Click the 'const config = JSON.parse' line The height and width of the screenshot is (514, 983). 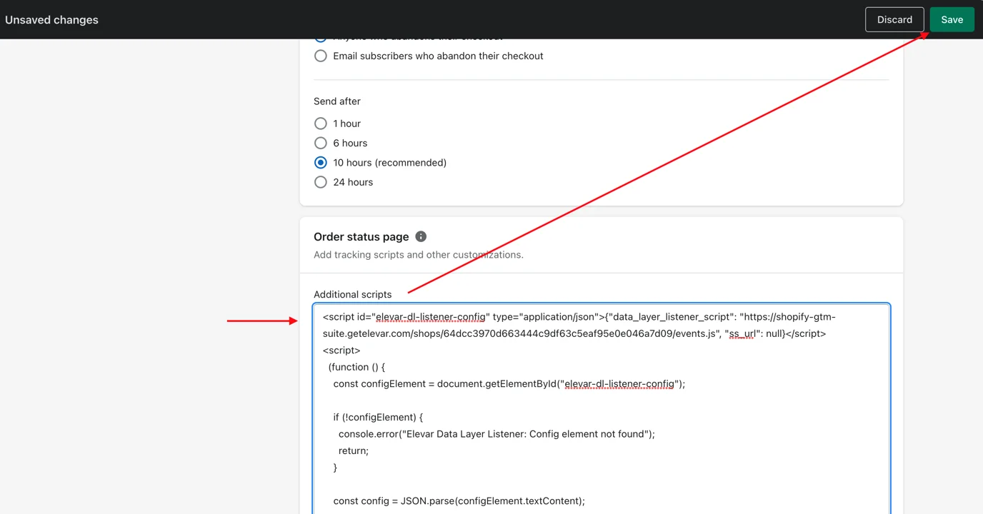point(459,500)
